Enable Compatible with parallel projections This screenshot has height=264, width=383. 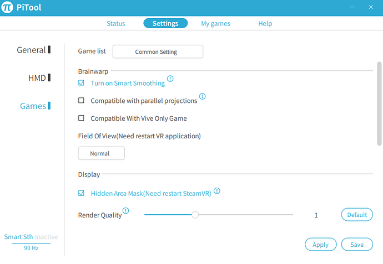(81, 100)
